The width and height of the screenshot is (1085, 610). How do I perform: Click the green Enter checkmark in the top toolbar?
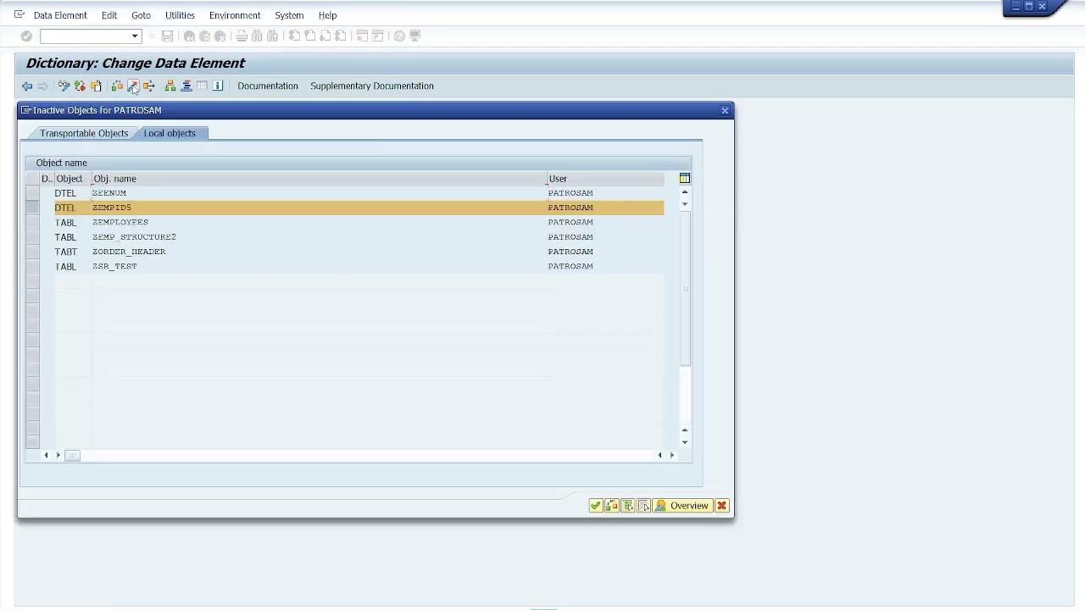(26, 36)
